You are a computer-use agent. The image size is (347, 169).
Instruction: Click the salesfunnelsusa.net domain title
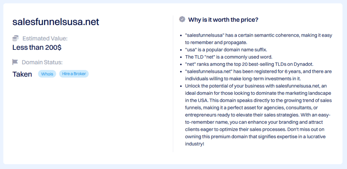click(56, 22)
